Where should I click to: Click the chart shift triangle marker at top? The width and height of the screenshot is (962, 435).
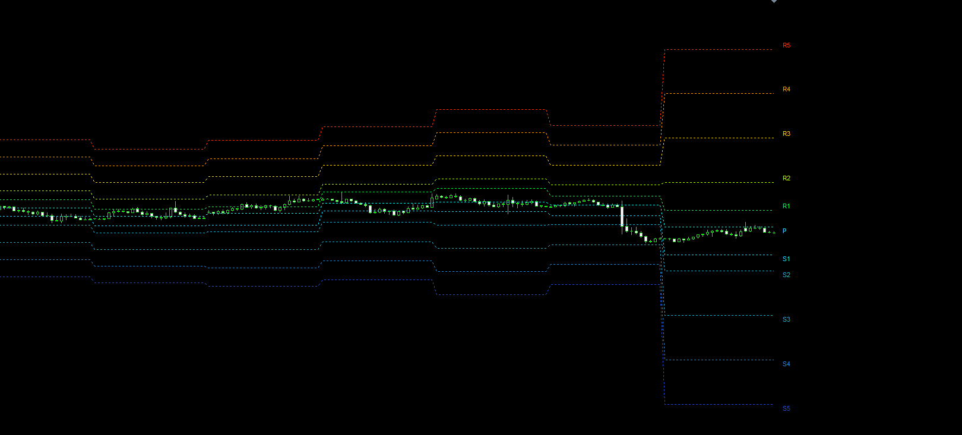click(x=774, y=2)
